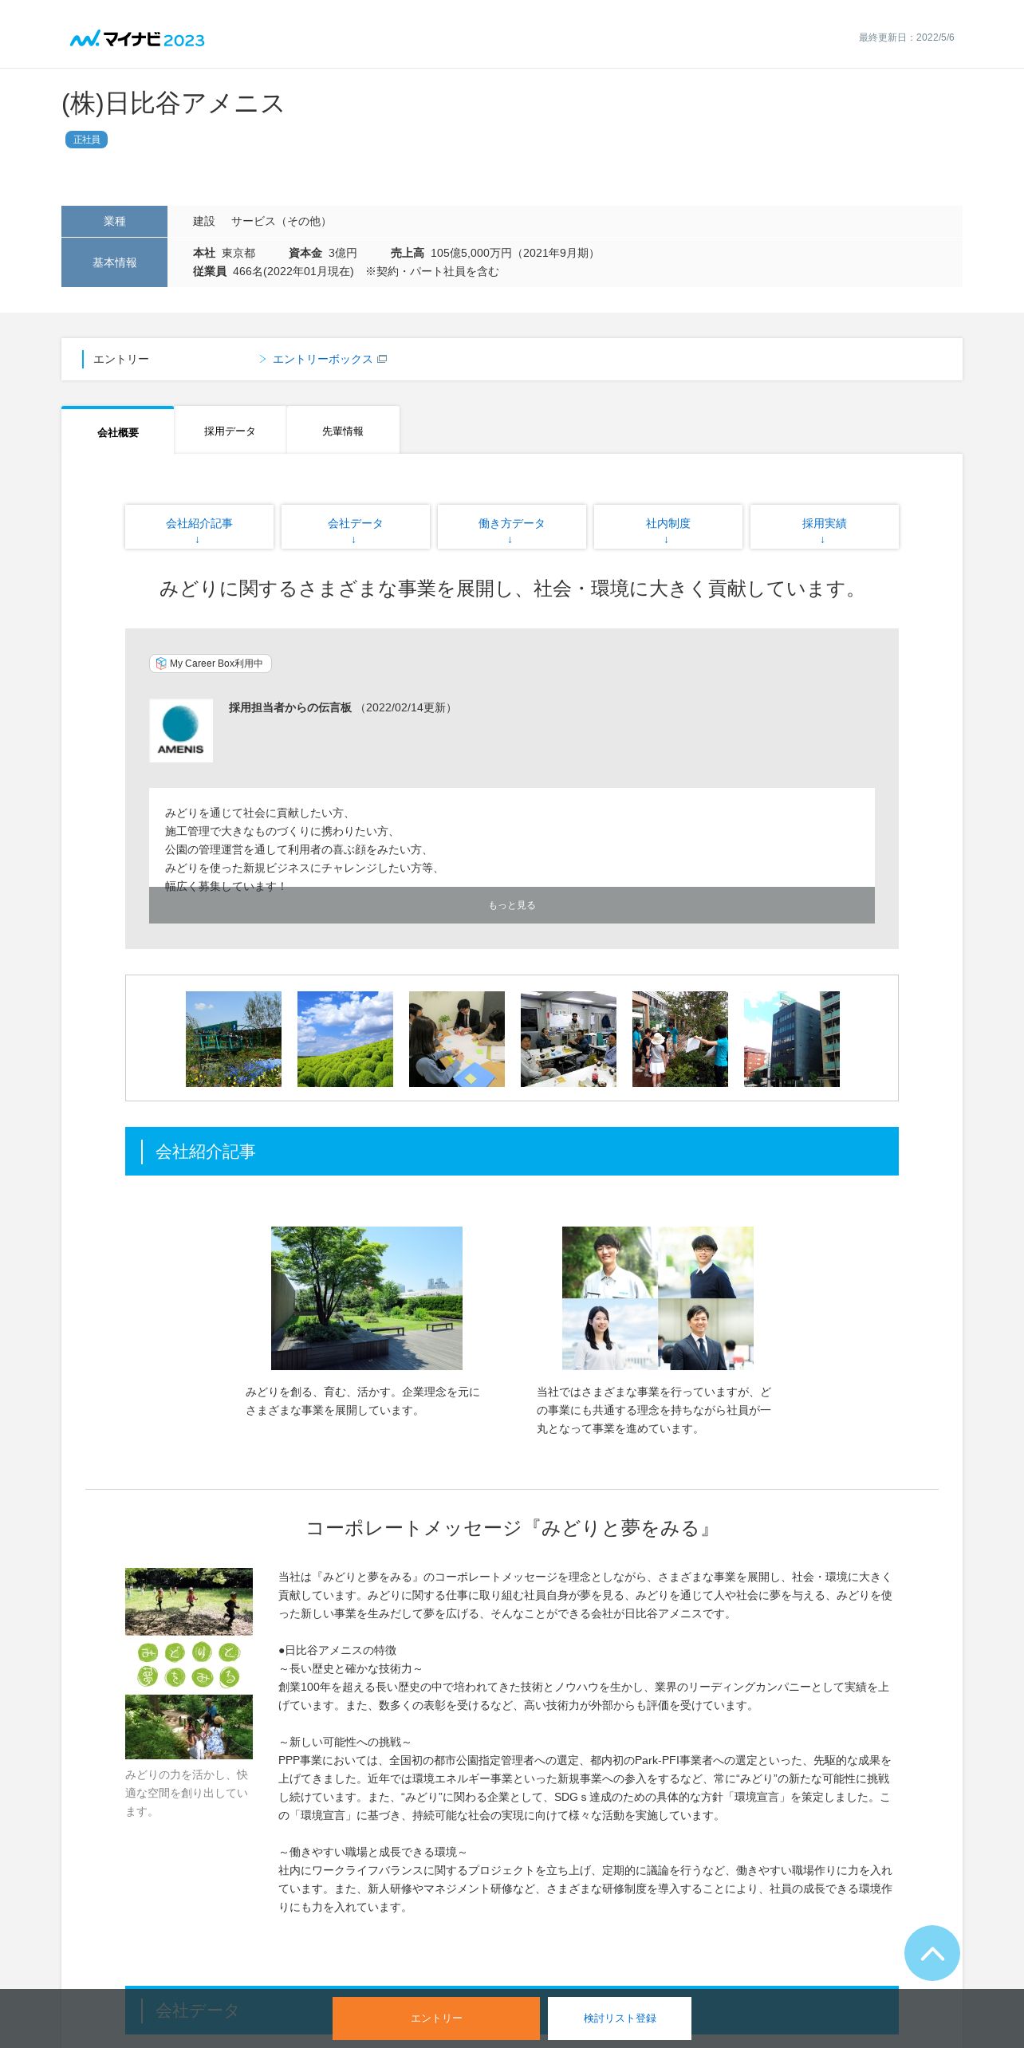Viewport: 1024px width, 2048px height.
Task: Select the 会社概要 tab
Action: (x=117, y=431)
